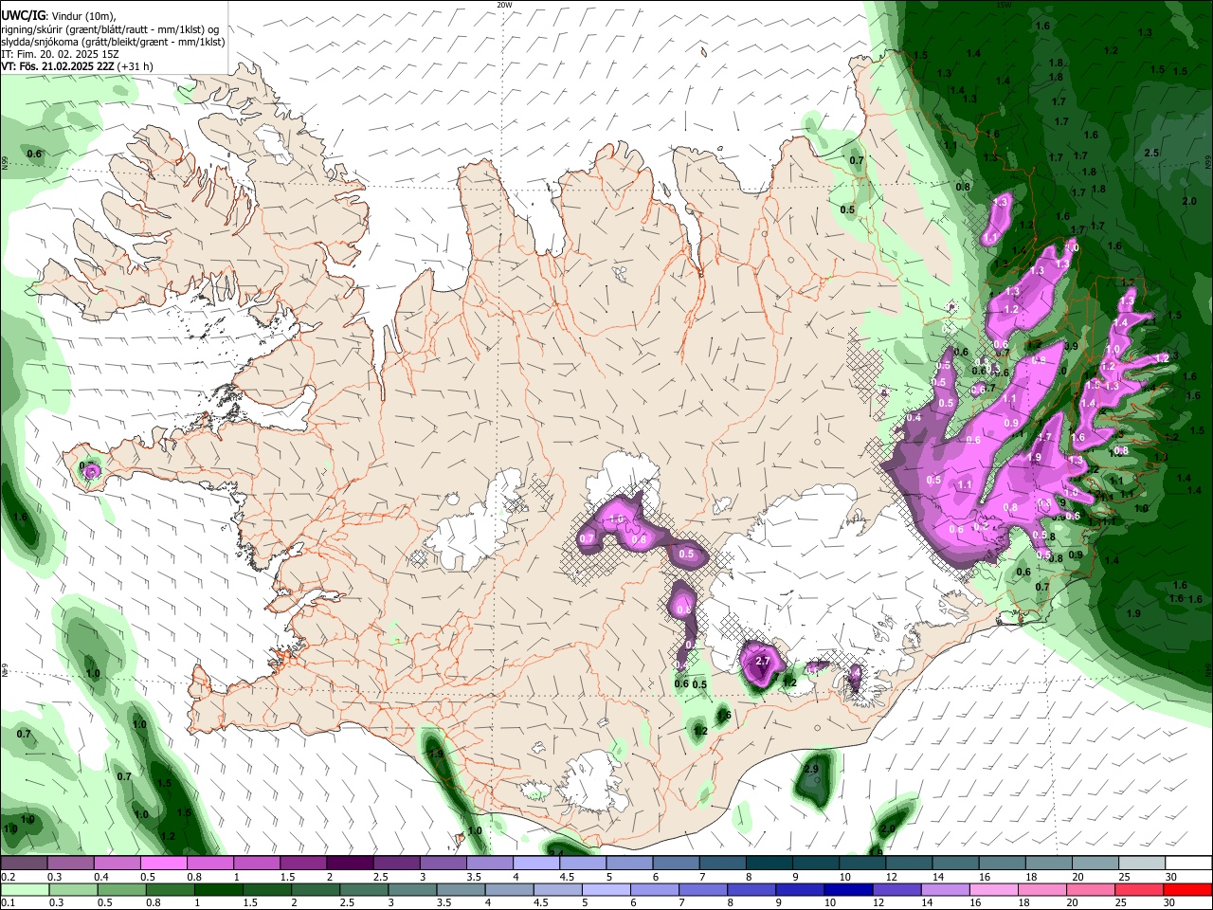Pick the white swatch ending the snow legend

pos(1188,864)
